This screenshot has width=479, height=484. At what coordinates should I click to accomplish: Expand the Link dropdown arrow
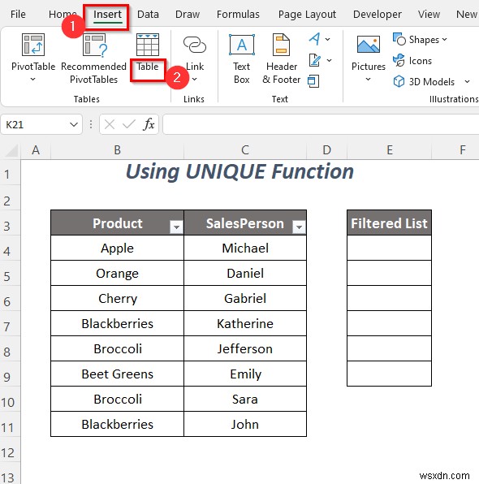click(194, 80)
